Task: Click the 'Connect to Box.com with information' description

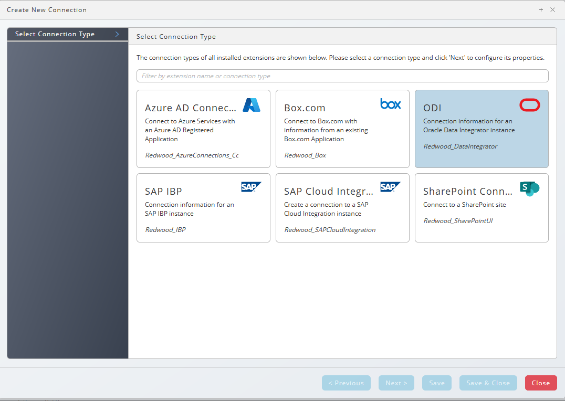Action: point(326,130)
